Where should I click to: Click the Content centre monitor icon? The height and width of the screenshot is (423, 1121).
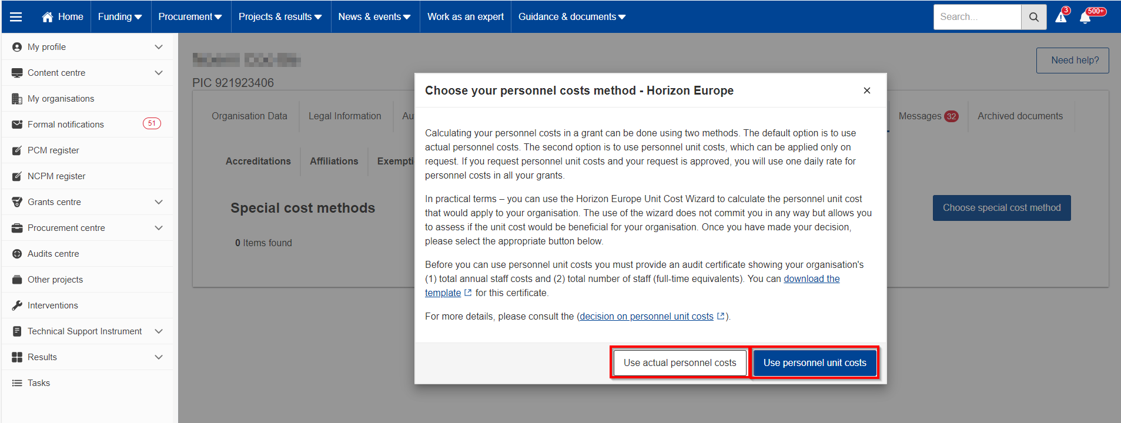point(17,73)
